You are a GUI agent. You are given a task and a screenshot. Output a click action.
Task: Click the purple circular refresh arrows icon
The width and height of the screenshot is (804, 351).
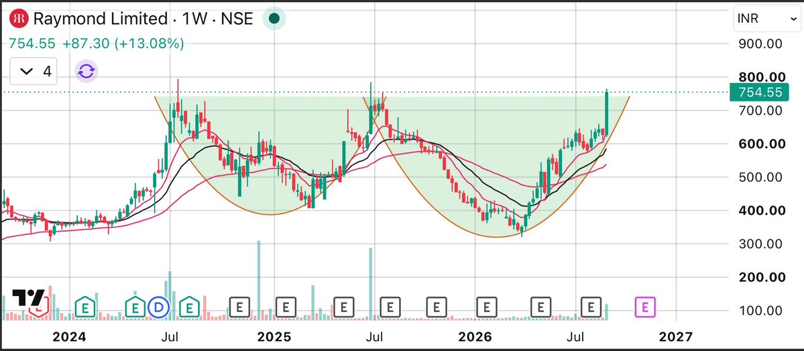[86, 71]
